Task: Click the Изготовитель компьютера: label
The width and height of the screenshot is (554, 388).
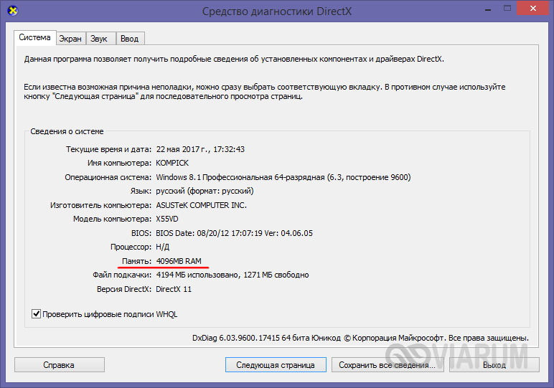Action: [100, 205]
